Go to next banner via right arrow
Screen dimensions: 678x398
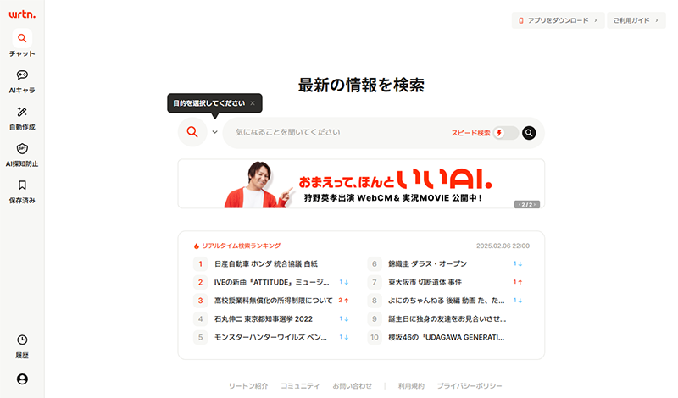click(535, 205)
